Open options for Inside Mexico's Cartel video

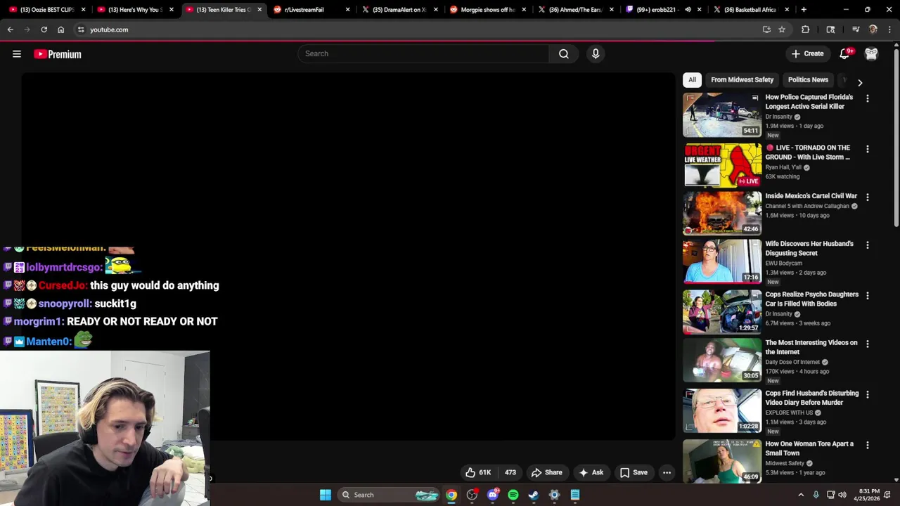(867, 197)
